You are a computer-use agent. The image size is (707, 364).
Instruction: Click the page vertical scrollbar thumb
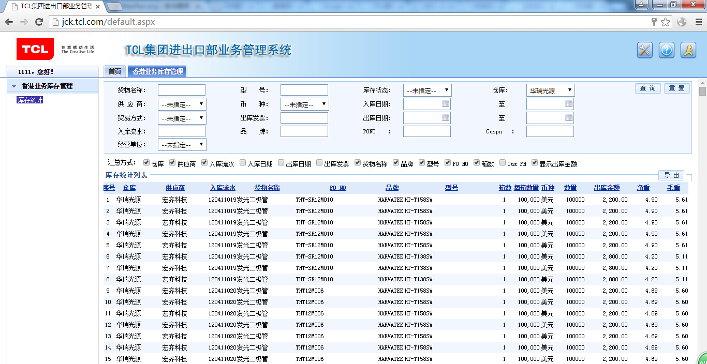point(702,92)
